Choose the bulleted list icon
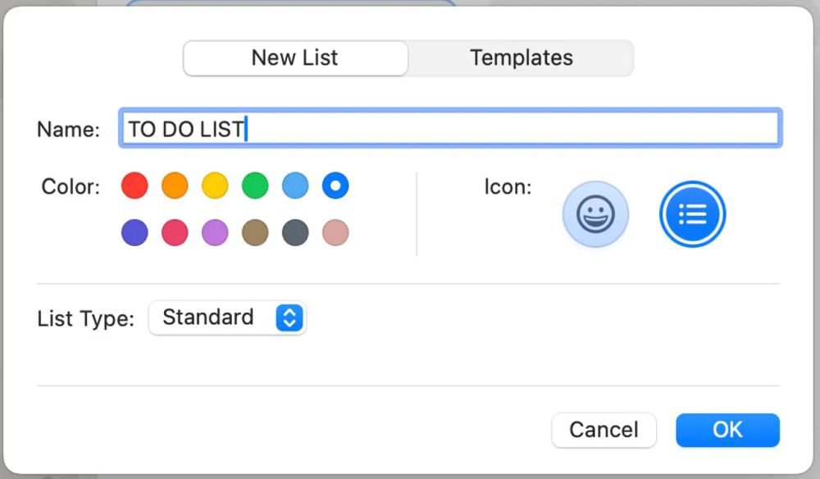The width and height of the screenshot is (820, 479). (x=693, y=214)
